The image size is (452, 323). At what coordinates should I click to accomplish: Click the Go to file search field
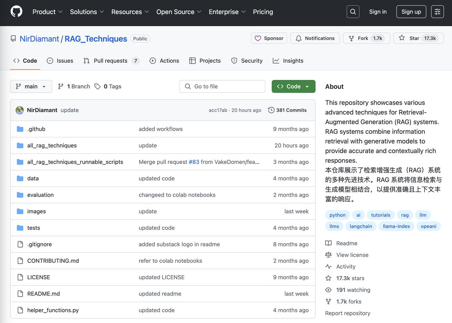[x=222, y=86]
